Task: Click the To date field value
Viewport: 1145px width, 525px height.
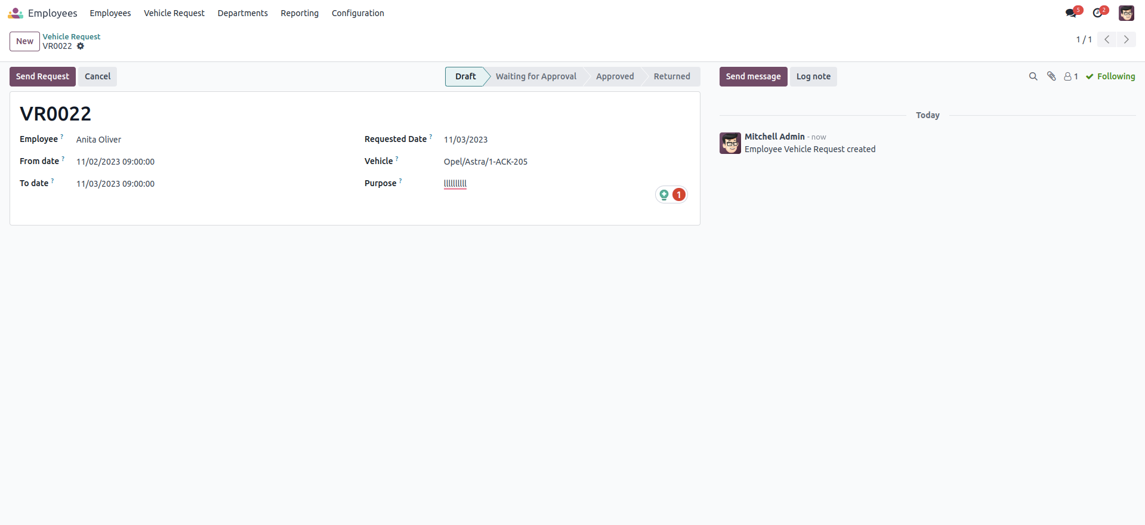Action: (115, 184)
